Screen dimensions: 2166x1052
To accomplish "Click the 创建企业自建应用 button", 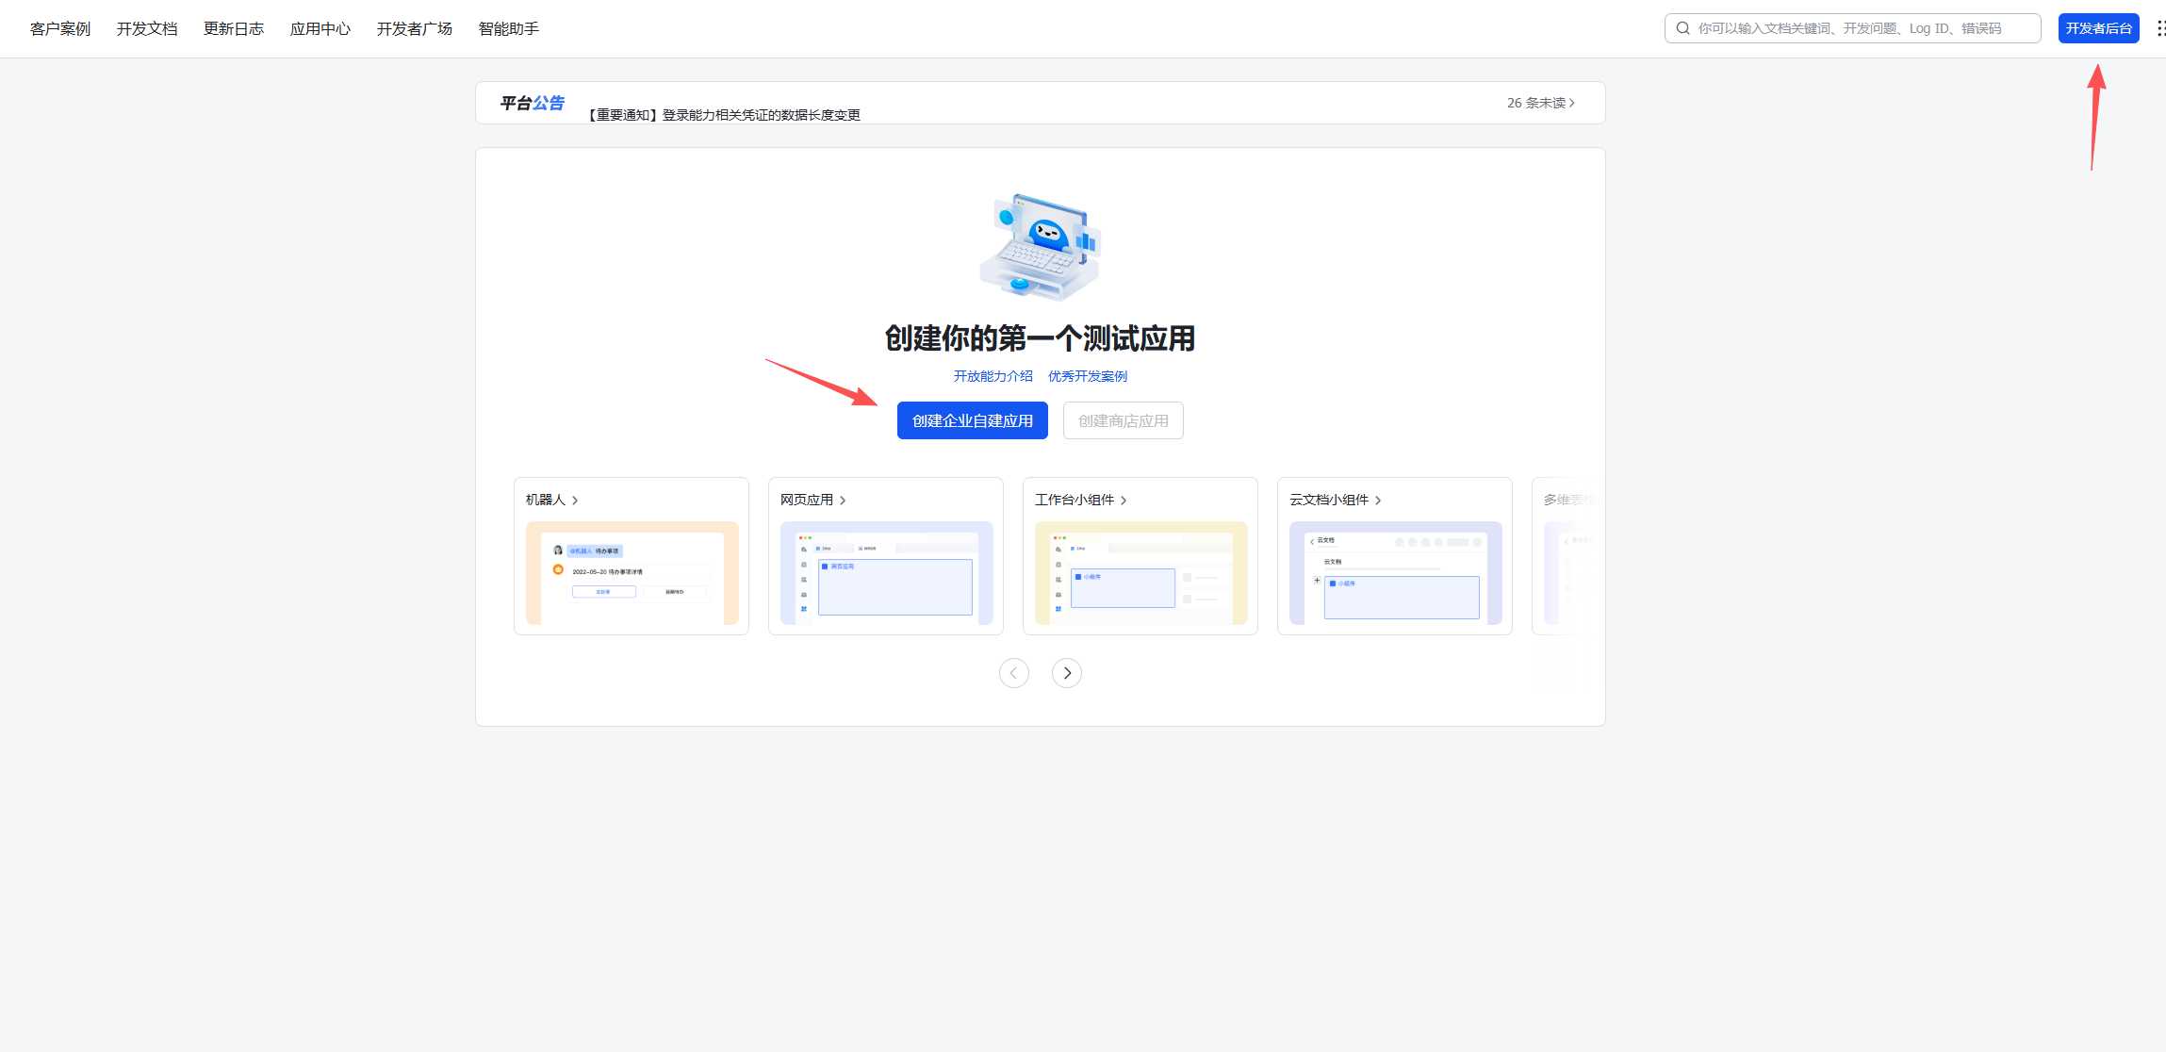I will tap(972, 420).
